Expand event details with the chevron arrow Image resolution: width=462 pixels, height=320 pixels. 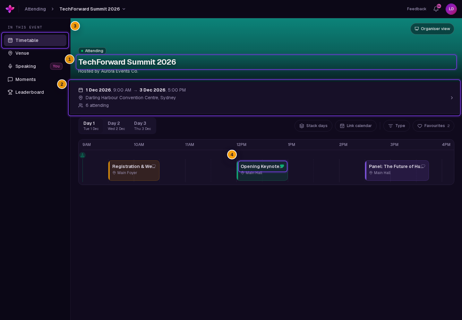click(x=452, y=98)
